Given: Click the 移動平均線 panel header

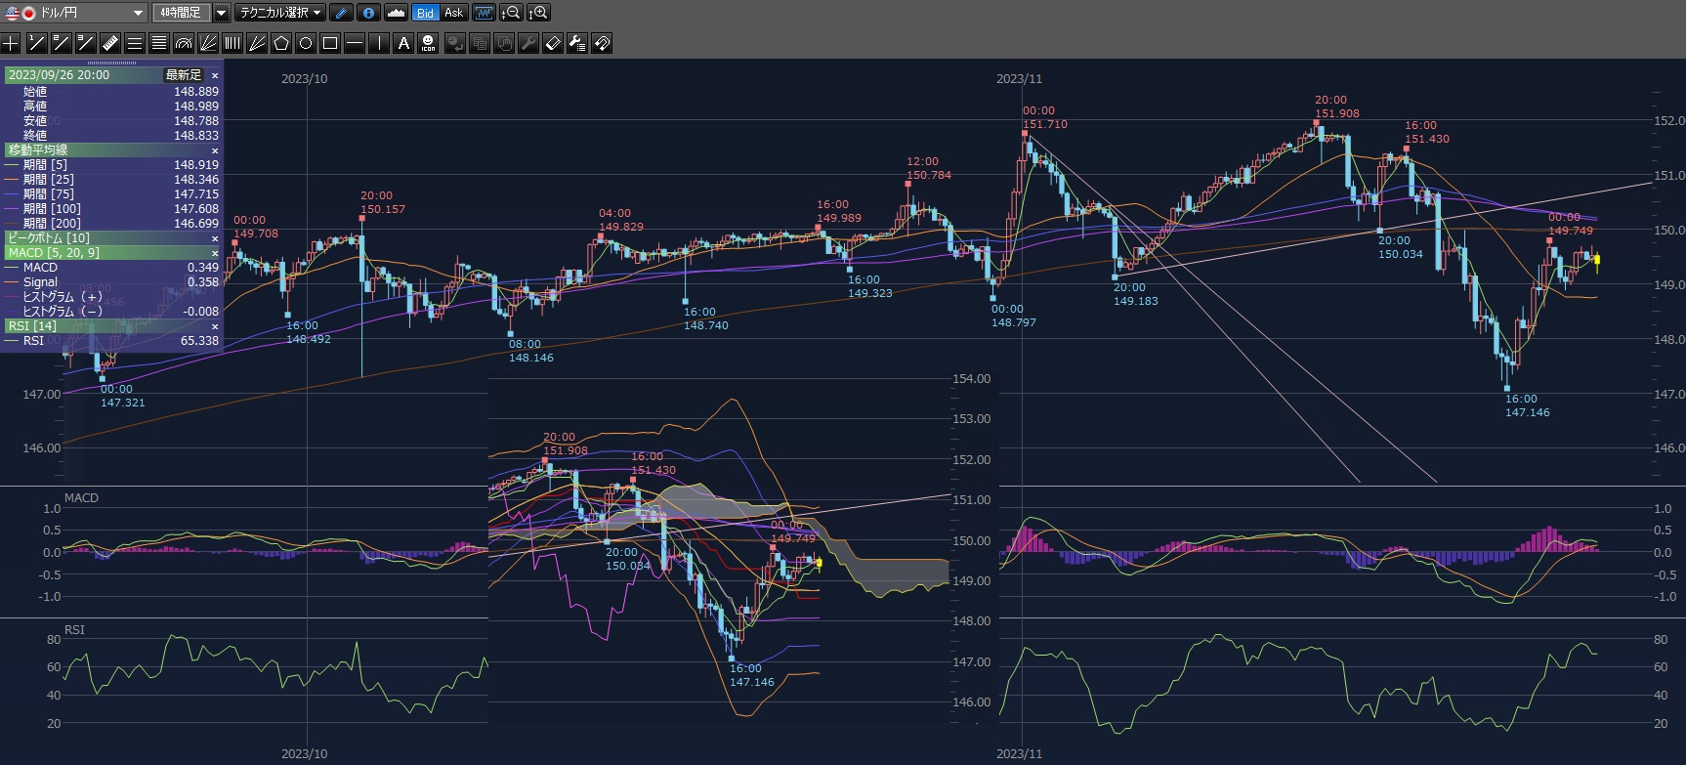Looking at the screenshot, I should [39, 150].
